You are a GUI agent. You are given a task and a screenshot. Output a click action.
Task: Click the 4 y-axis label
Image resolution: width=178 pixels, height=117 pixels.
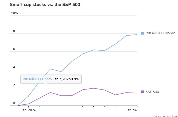click(14, 67)
